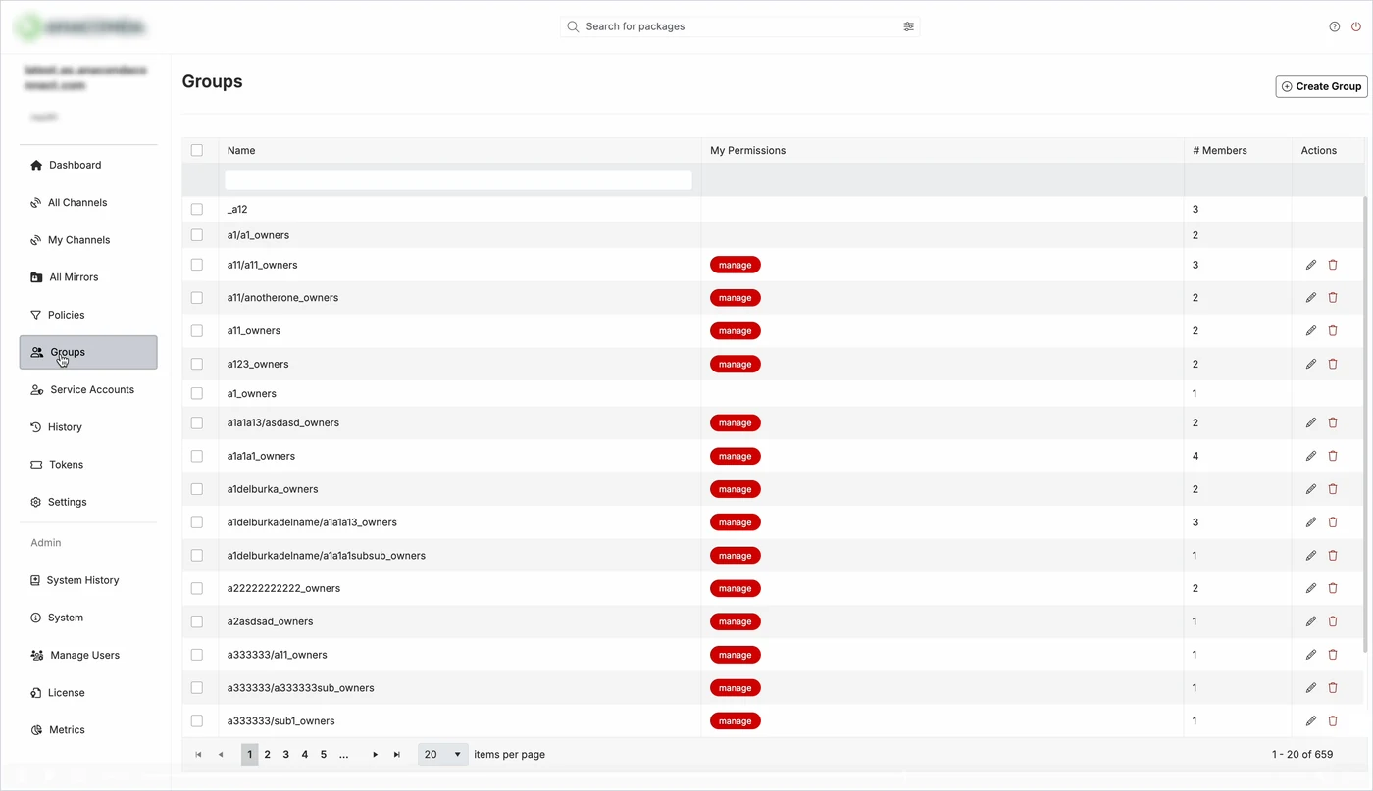The width and height of the screenshot is (1373, 791).
Task: Click the power logout icon
Action: (x=1356, y=26)
